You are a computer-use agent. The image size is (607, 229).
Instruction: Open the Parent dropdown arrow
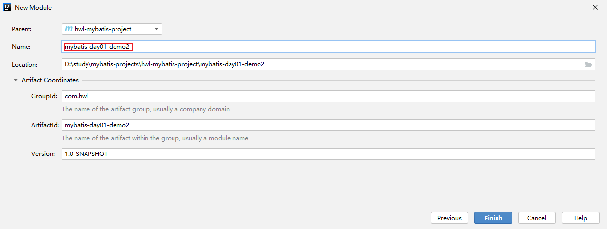coord(156,29)
